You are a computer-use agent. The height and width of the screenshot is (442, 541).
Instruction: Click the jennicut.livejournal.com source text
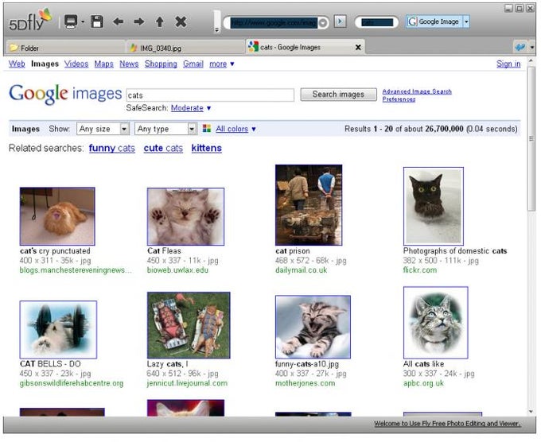(x=187, y=383)
